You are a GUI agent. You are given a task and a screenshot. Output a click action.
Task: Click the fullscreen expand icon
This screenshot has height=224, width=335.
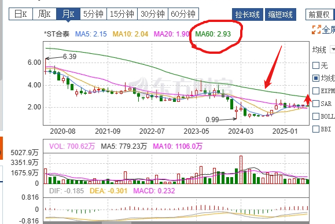point(316,30)
